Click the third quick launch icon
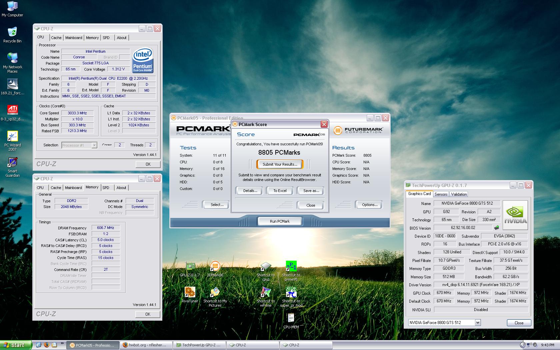The height and width of the screenshot is (350, 560). tap(54, 345)
